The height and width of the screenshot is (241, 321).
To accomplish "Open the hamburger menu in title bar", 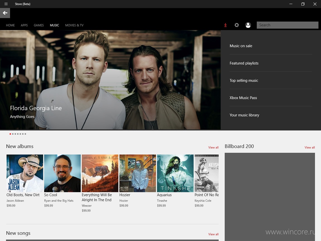I will point(6,4).
